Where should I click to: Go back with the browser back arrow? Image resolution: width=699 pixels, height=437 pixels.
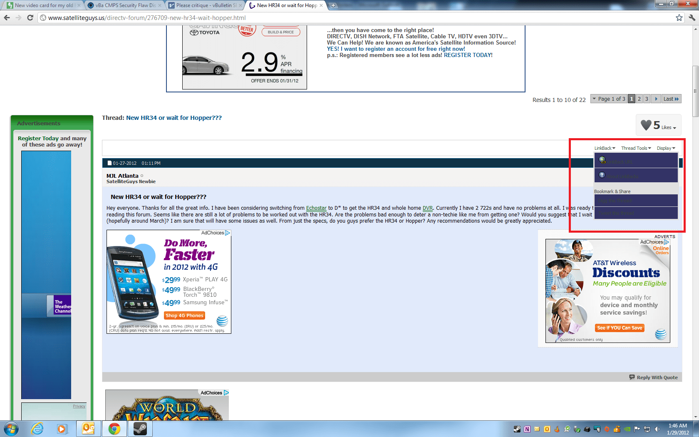[x=7, y=17]
